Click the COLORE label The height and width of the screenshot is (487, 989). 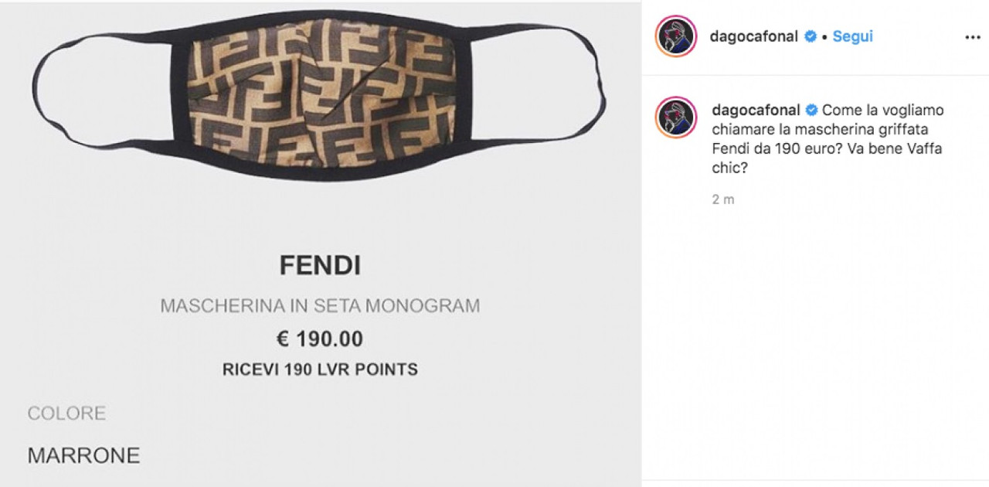[66, 414]
